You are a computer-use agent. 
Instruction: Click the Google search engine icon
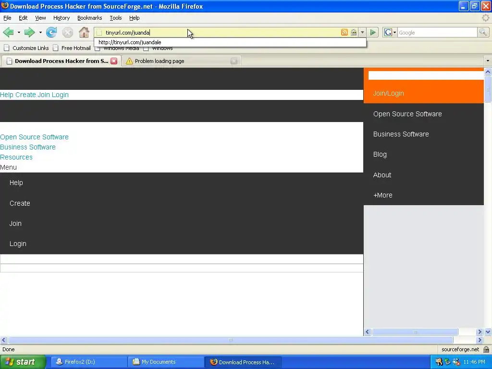pos(388,32)
